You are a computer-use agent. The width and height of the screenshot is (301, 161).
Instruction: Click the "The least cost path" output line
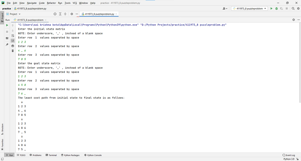[x=71, y=98]
